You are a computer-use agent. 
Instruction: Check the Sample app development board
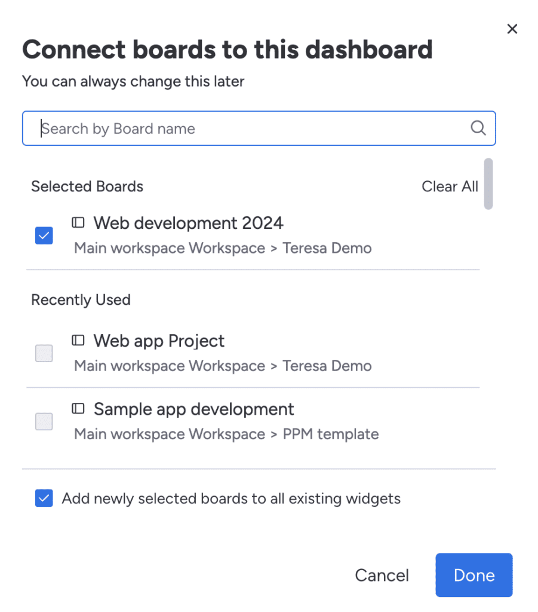click(44, 421)
